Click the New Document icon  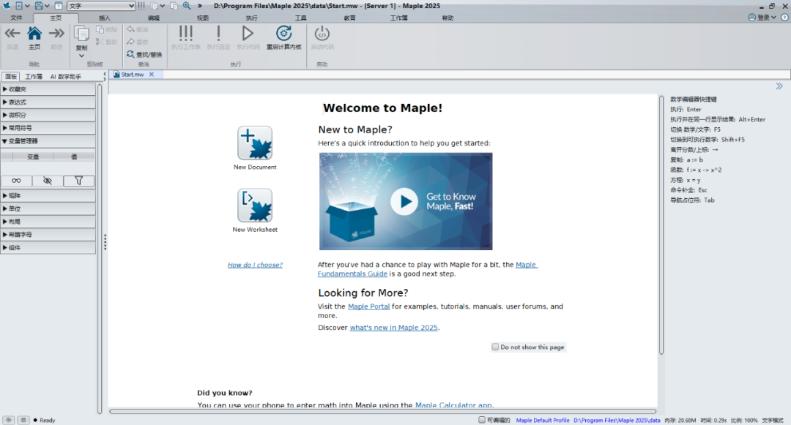(256, 141)
